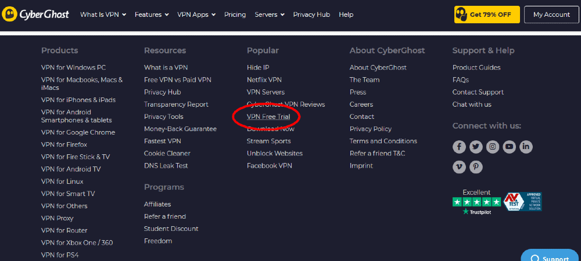Open VPN for Android Smartphones & tablets

point(76,116)
